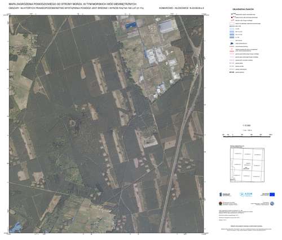Select the lightest blue water depth swatch
Viewport: 282px width, 240px height.
pos(232,29)
